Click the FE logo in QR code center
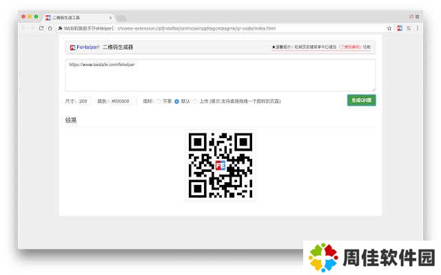The width and height of the screenshot is (441, 275). [x=220, y=166]
